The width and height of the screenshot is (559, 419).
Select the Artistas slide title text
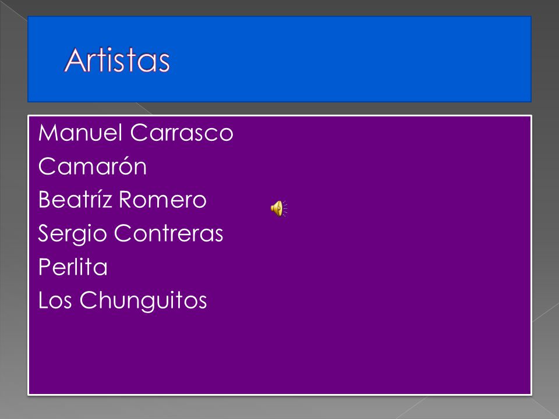point(117,60)
